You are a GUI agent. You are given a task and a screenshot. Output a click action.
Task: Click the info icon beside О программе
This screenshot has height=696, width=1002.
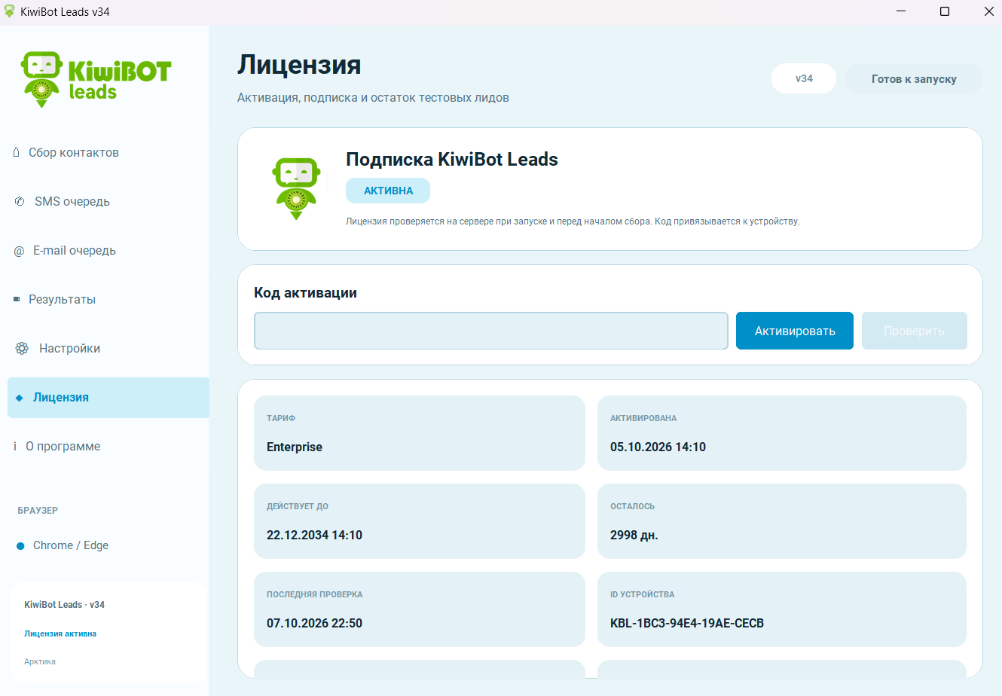15,446
